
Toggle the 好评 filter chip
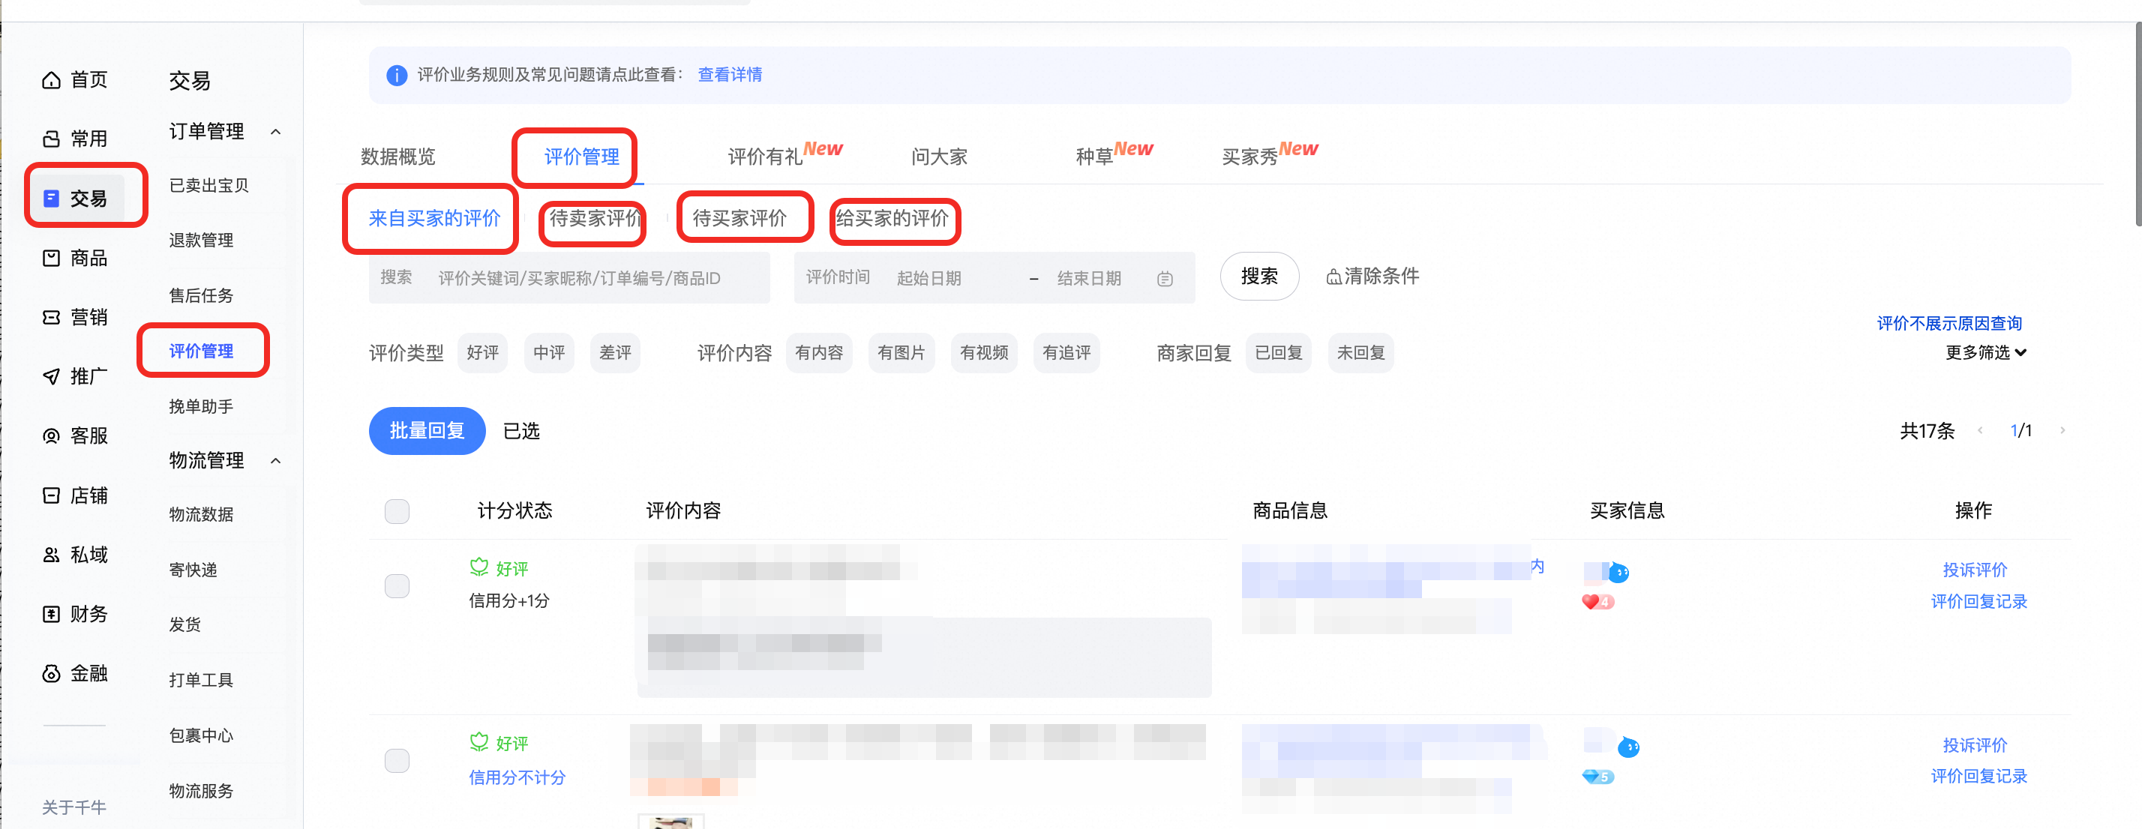[x=482, y=353]
